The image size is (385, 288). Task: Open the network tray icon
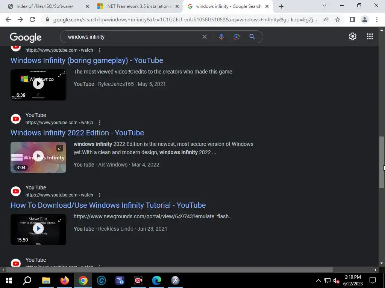point(327,280)
